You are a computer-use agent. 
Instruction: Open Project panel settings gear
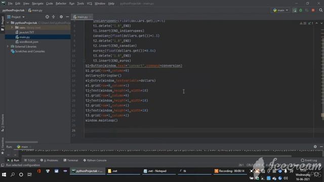point(61,17)
